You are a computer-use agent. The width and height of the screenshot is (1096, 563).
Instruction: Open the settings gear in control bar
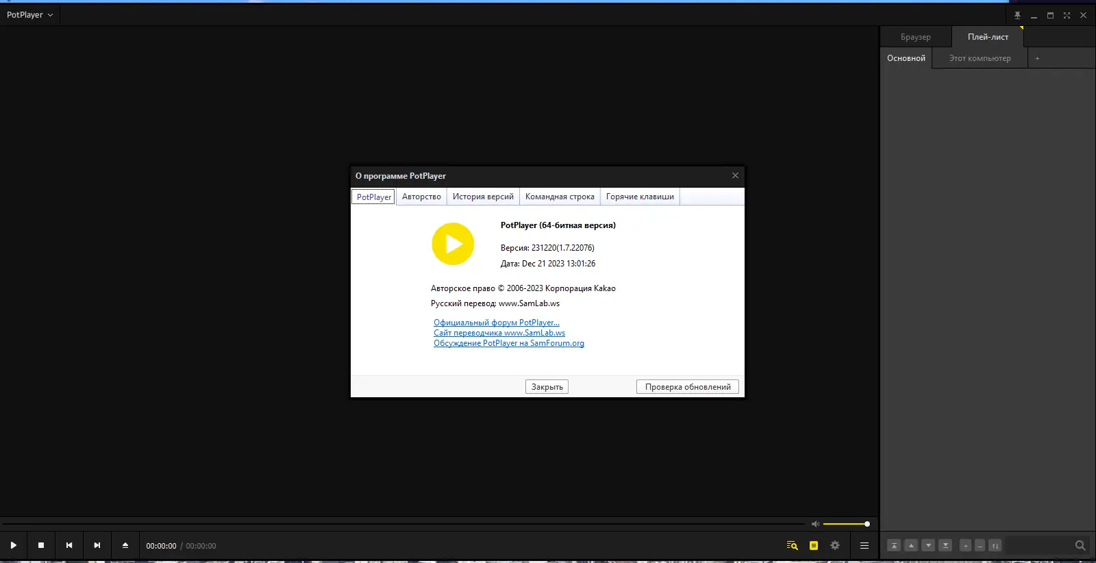[835, 545]
